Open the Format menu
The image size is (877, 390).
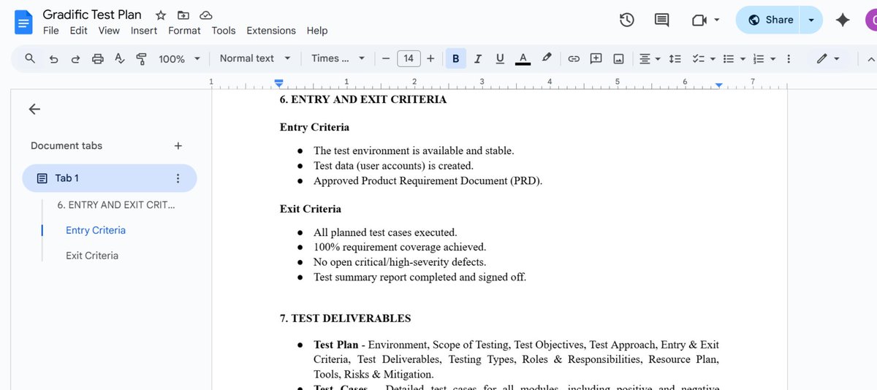point(184,31)
